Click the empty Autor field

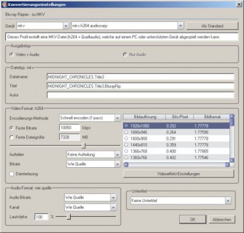click(x=140, y=95)
